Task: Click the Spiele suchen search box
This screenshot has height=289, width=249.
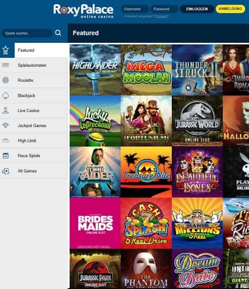Action: pos(26,33)
